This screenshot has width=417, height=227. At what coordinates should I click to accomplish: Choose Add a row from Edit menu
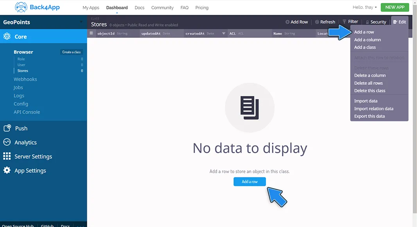click(364, 32)
